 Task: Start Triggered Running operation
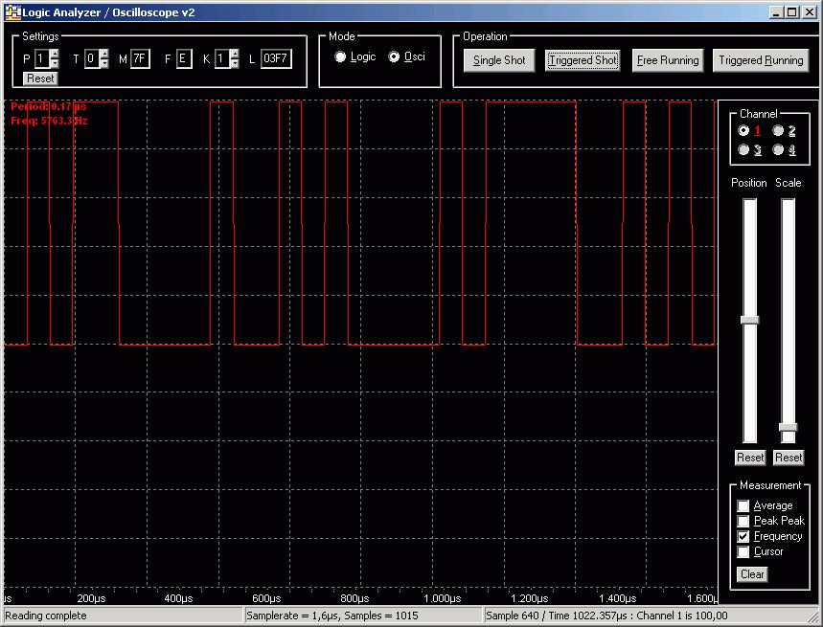761,60
